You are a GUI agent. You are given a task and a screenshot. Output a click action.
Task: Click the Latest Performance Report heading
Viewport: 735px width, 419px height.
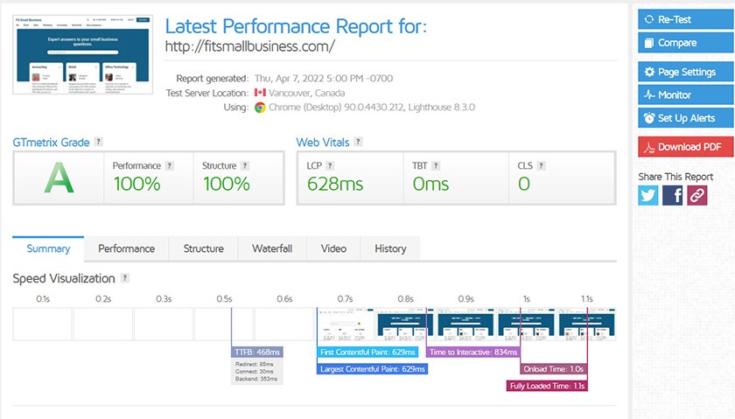point(297,26)
